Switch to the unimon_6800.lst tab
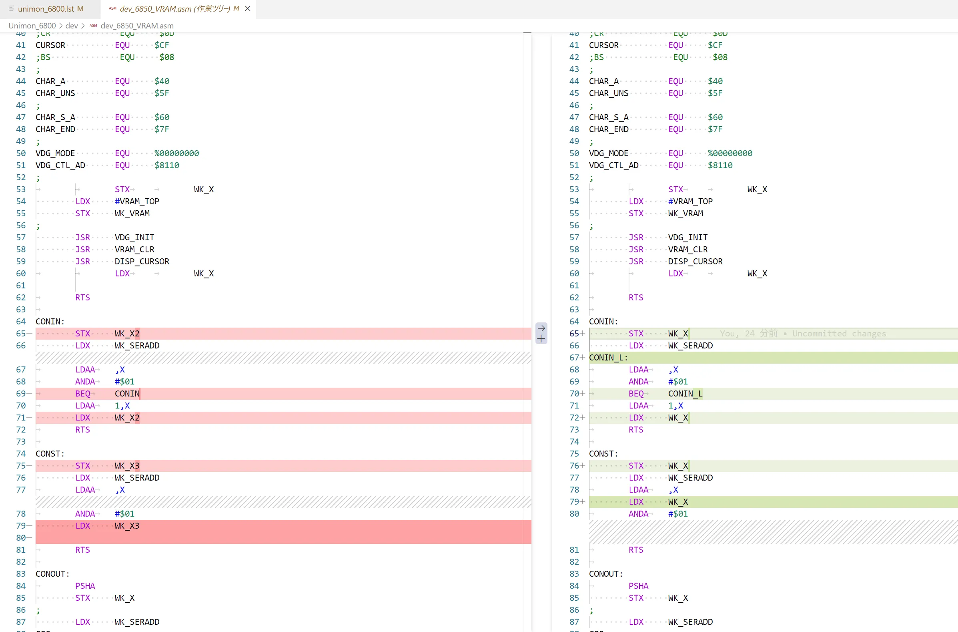The width and height of the screenshot is (958, 632). point(50,8)
